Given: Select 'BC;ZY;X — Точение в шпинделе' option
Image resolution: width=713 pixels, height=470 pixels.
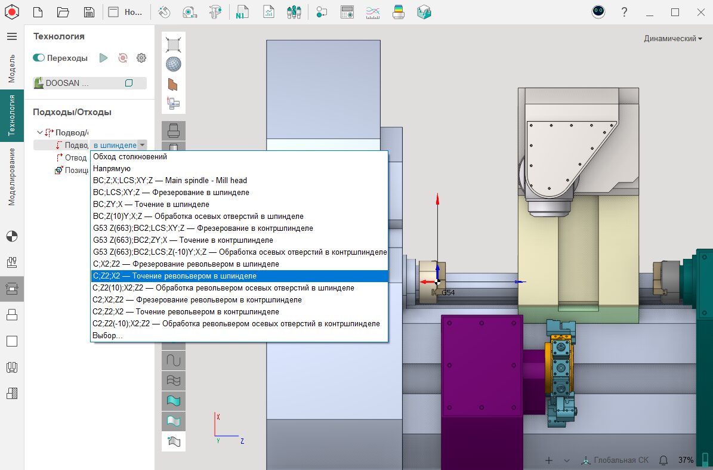Looking at the screenshot, I should [152, 205].
